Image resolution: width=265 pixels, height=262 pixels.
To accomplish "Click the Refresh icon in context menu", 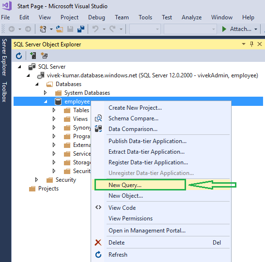I will click(98, 254).
